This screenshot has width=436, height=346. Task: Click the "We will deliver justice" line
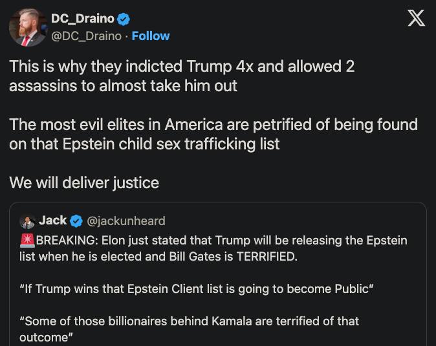coord(84,182)
